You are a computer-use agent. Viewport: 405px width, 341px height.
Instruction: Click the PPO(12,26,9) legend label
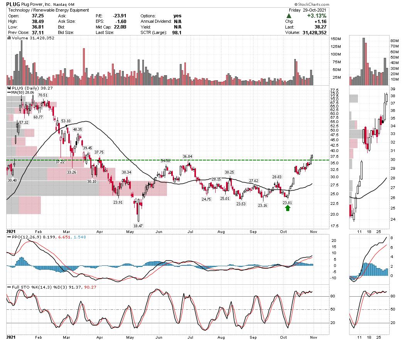coord(27,237)
